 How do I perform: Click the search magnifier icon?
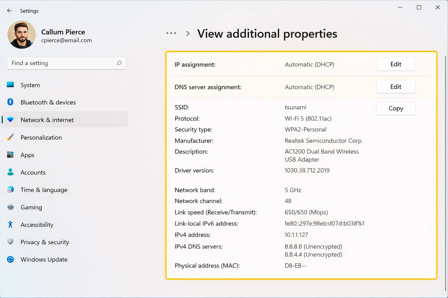(119, 63)
